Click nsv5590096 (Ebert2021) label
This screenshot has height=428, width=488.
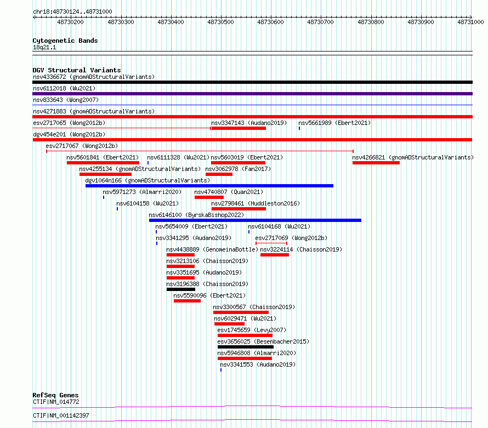(209, 295)
